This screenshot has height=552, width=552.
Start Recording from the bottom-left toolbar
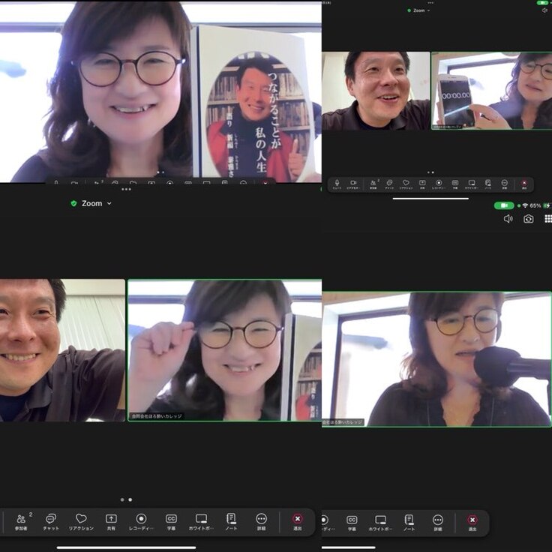(x=141, y=520)
